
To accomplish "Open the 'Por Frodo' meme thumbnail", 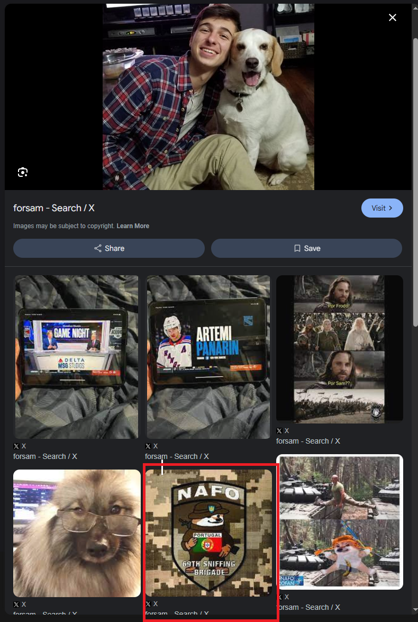I will pyautogui.click(x=340, y=349).
